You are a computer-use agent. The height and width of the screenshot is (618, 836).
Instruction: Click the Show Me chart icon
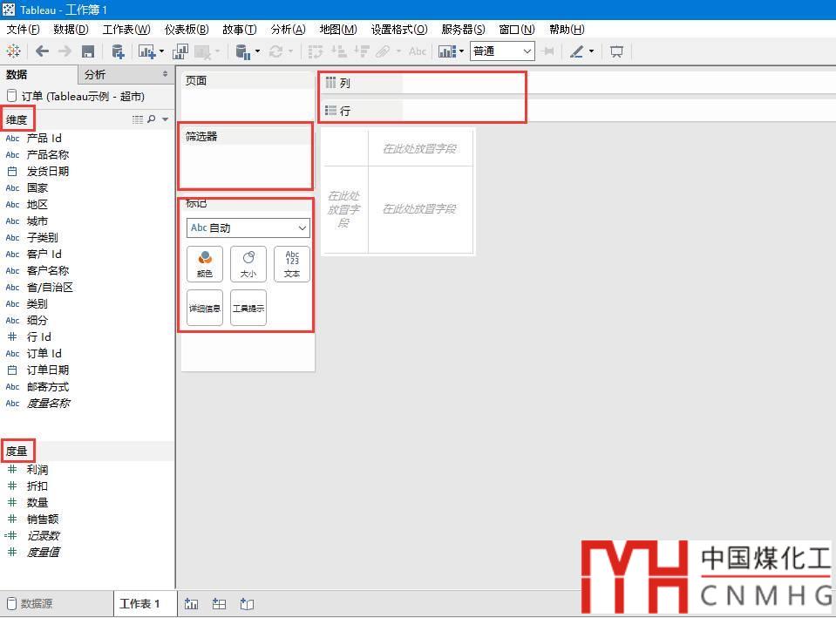[447, 51]
